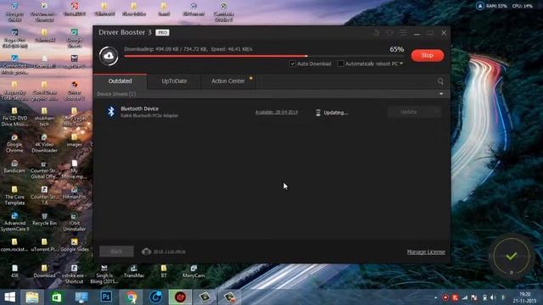Image resolution: width=543 pixels, height=305 pixels.
Task: Click the Bluetooth Device driver name
Action: click(139, 108)
